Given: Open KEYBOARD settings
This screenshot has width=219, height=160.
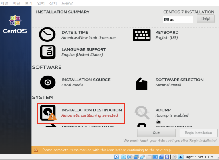Looking at the screenshot, I should click(x=156, y=35).
